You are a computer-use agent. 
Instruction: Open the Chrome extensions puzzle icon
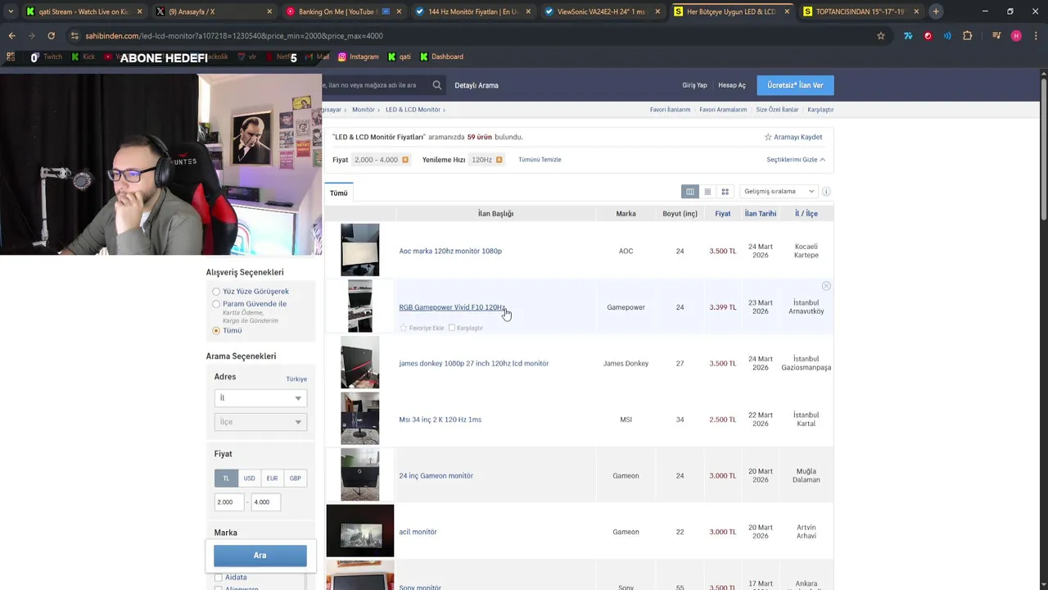click(968, 36)
